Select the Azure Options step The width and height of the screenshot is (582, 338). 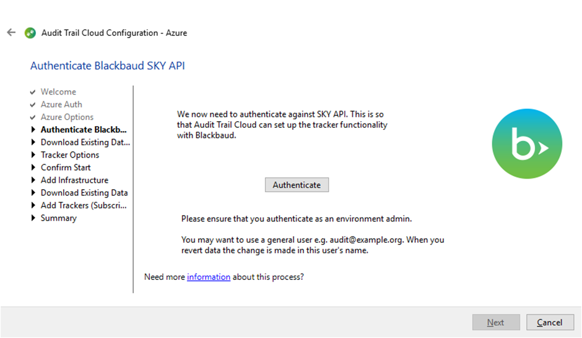[67, 117]
